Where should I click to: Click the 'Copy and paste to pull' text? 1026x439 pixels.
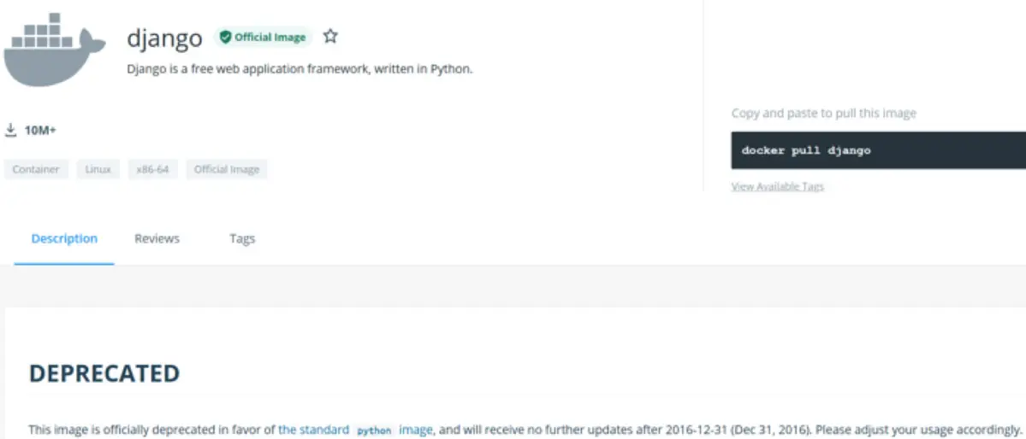[x=823, y=113]
